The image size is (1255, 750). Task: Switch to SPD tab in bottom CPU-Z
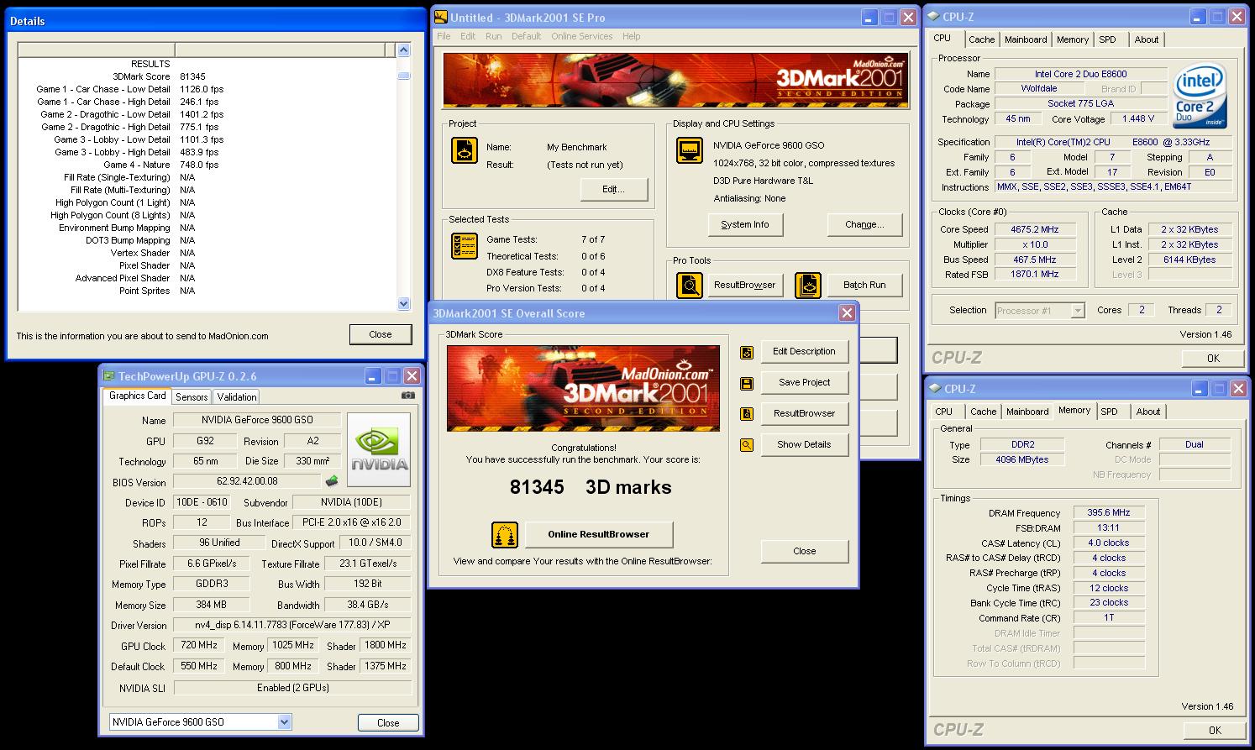[x=1110, y=412]
